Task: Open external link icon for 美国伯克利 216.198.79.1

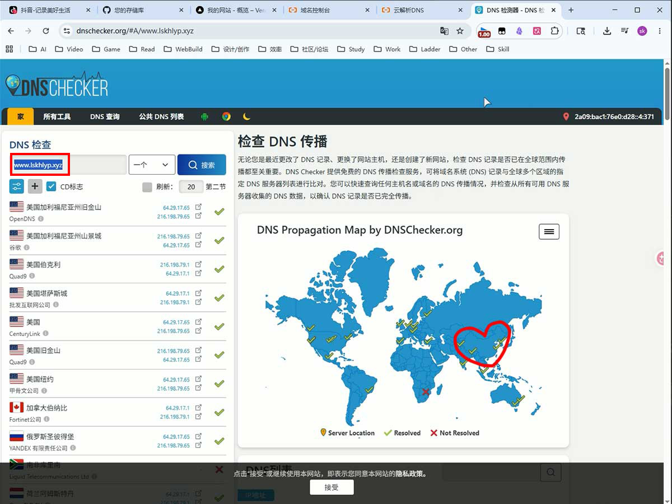Action: (x=198, y=264)
